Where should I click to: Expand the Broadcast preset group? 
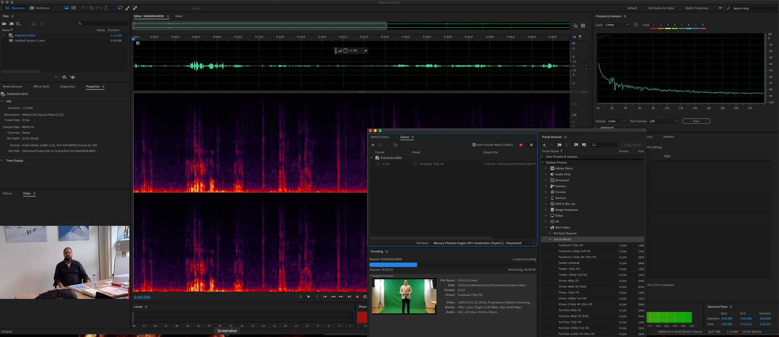tap(546, 180)
